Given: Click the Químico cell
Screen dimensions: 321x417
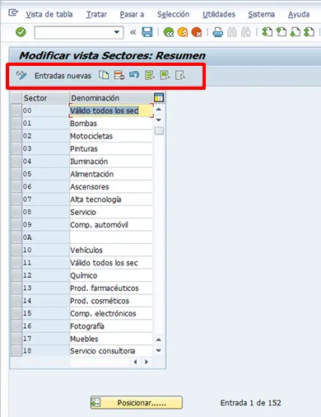Looking at the screenshot, I should (111, 275).
